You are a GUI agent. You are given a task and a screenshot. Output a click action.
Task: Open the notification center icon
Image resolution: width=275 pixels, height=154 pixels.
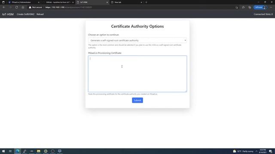click(270, 151)
